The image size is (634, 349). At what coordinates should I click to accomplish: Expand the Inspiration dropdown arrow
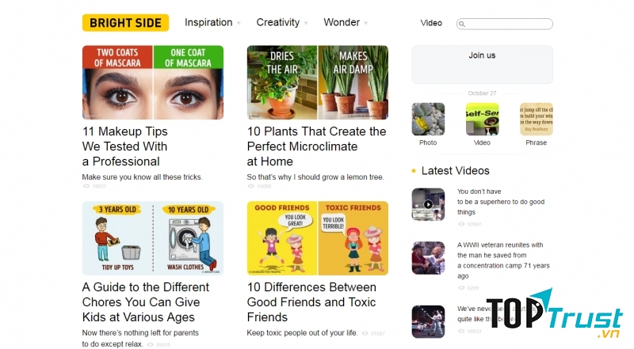pyautogui.click(x=239, y=24)
